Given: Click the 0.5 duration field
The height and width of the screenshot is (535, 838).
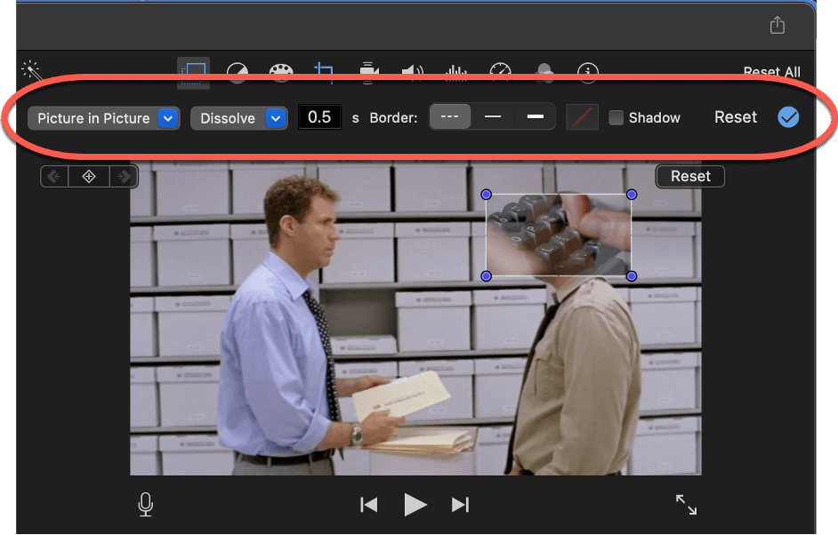Looking at the screenshot, I should tap(319, 117).
